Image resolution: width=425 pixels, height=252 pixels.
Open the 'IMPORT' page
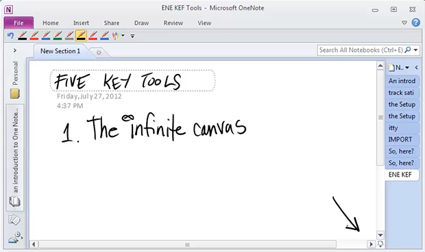click(x=402, y=140)
